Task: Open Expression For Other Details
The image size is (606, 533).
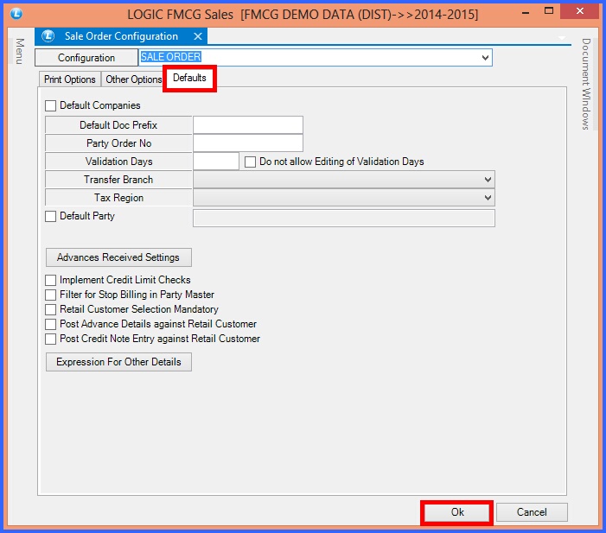Action: click(118, 362)
